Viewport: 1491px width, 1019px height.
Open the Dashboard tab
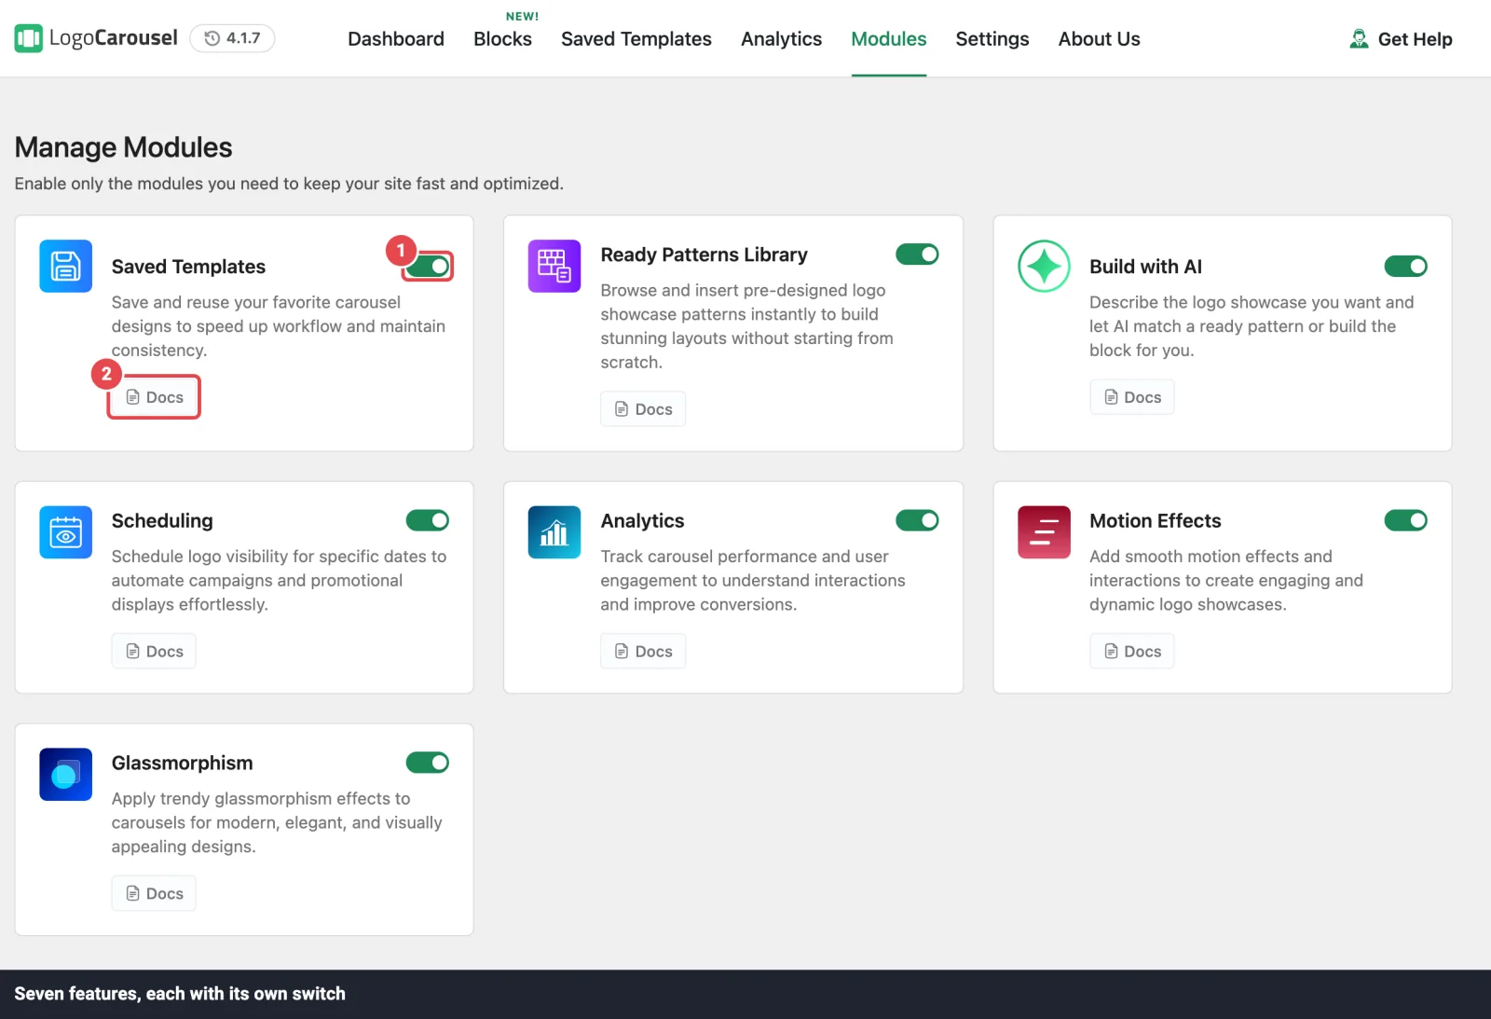click(x=396, y=39)
